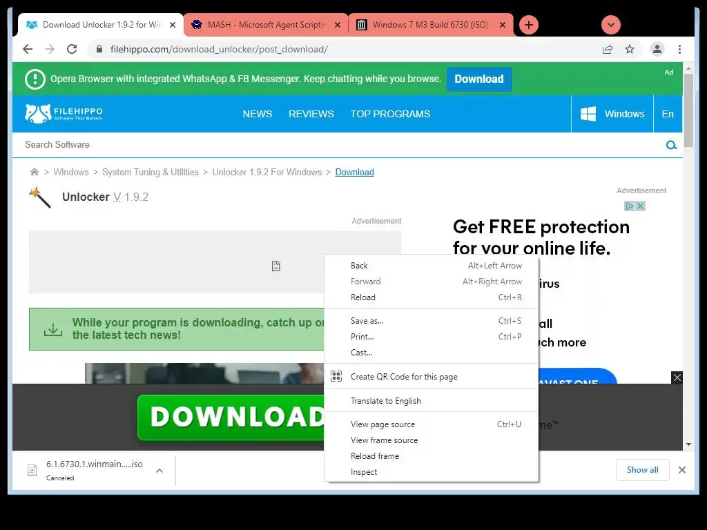
Task: Open TOP PROGRAMS navigation link
Action: [391, 114]
